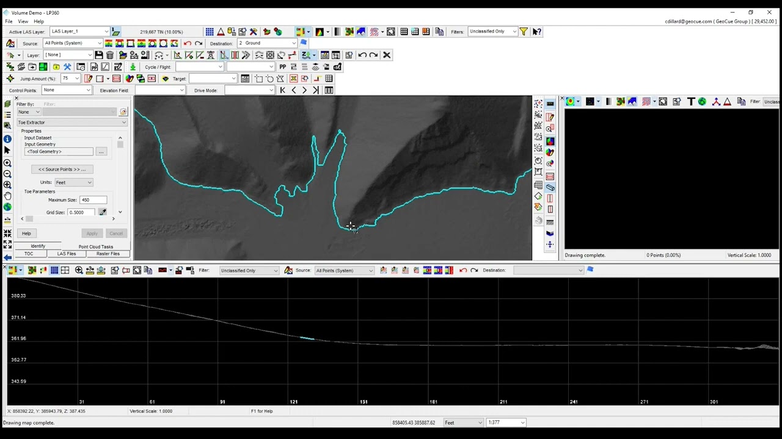
Task: Switch to the TOC tab
Action: pyautogui.click(x=29, y=254)
